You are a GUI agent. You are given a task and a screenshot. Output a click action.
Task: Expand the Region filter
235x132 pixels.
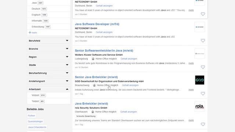48,57
